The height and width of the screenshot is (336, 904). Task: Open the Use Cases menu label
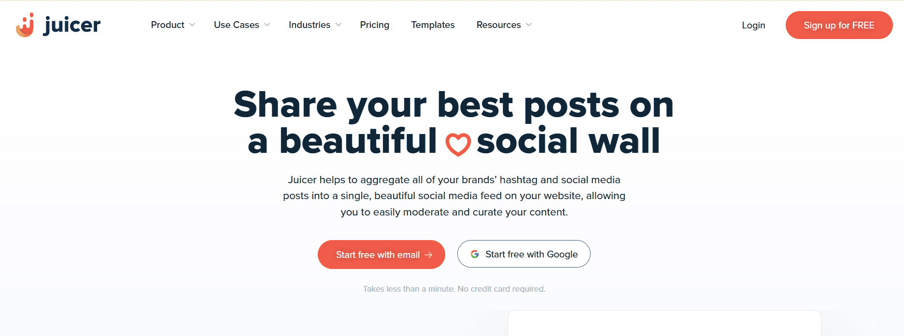(236, 25)
